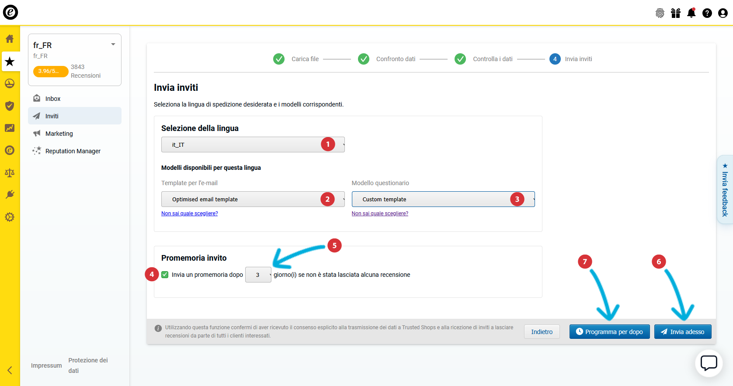Open the chat bubble widget
This screenshot has height=386, width=733.
pos(709,363)
